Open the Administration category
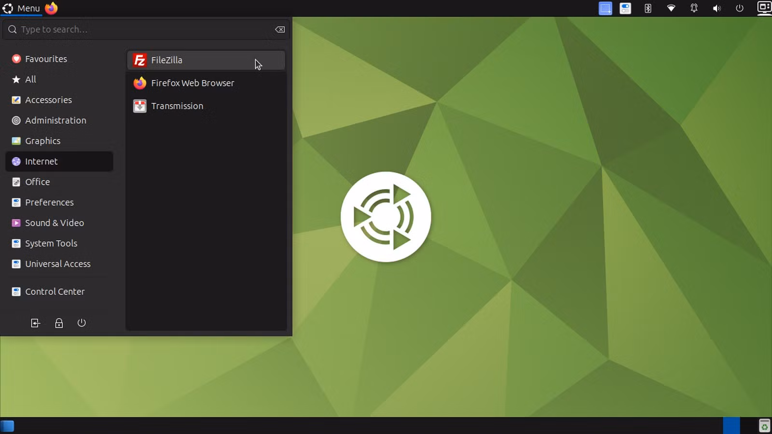This screenshot has height=434, width=772. tap(59, 121)
